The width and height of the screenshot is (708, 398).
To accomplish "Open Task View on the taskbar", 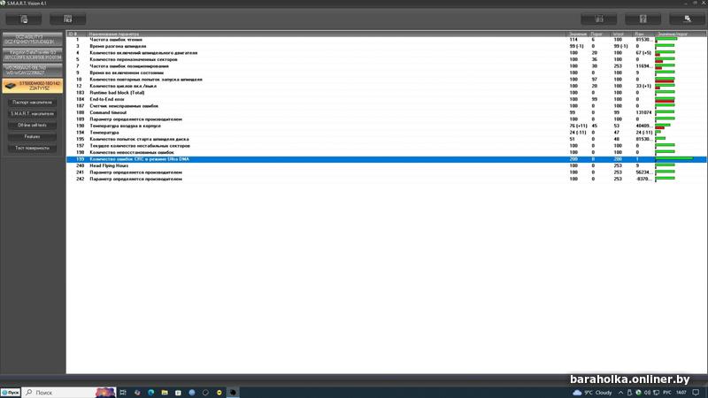I will 123,393.
